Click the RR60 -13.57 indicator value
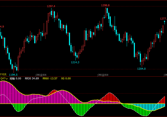The height and width of the screenshot is (117, 167). point(50,78)
